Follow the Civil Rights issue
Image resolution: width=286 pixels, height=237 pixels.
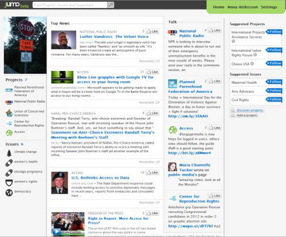274,99
